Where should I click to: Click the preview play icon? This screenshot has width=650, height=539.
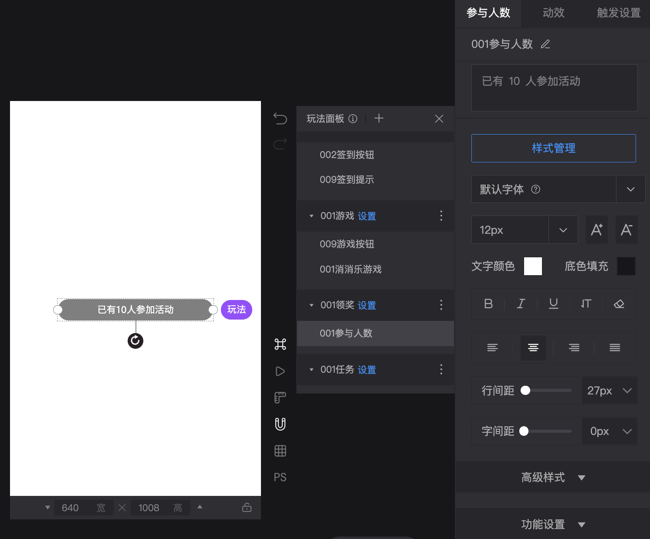click(280, 371)
